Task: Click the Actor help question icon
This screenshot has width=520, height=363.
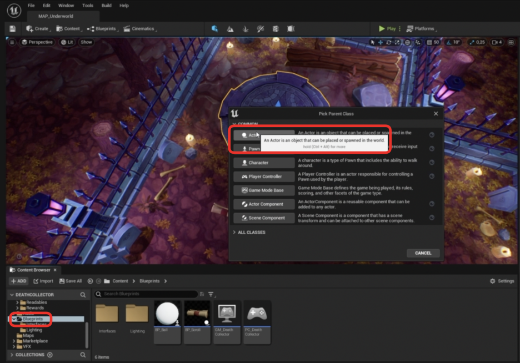Action: tap(432, 135)
